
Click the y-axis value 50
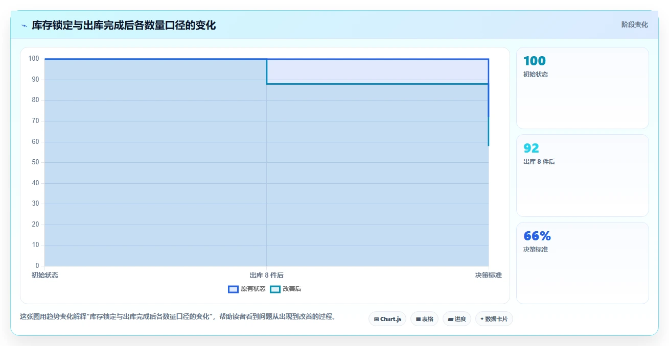(35, 162)
